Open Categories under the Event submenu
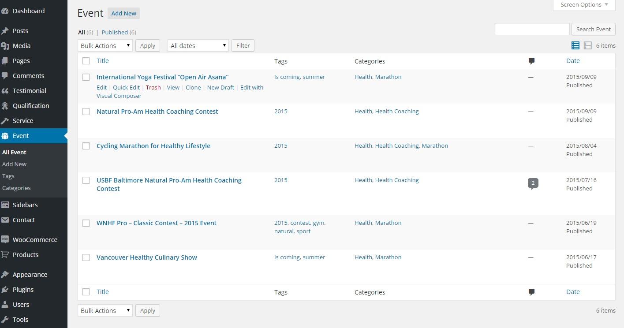The height and width of the screenshot is (328, 624). 16,188
